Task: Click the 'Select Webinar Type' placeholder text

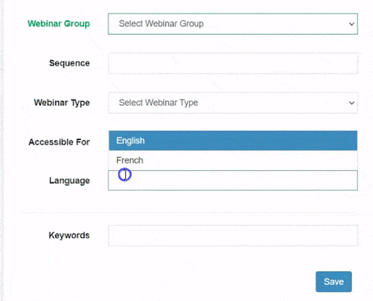Action: click(x=158, y=103)
